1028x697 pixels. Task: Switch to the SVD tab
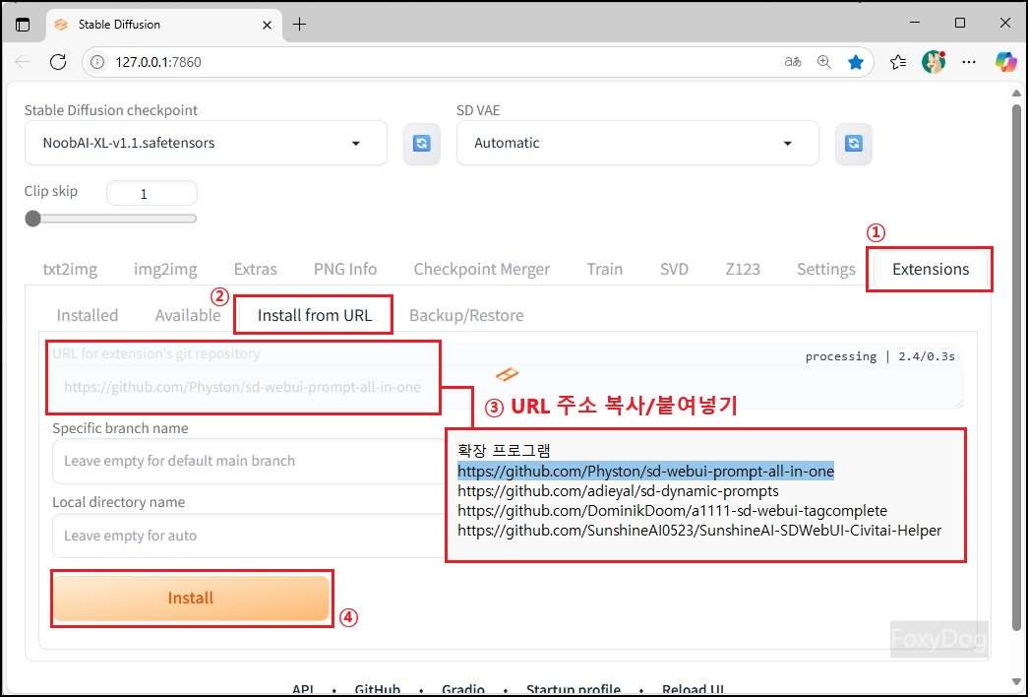(674, 269)
